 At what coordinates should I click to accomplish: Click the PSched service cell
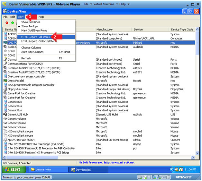pyautogui.click(x=137, y=43)
